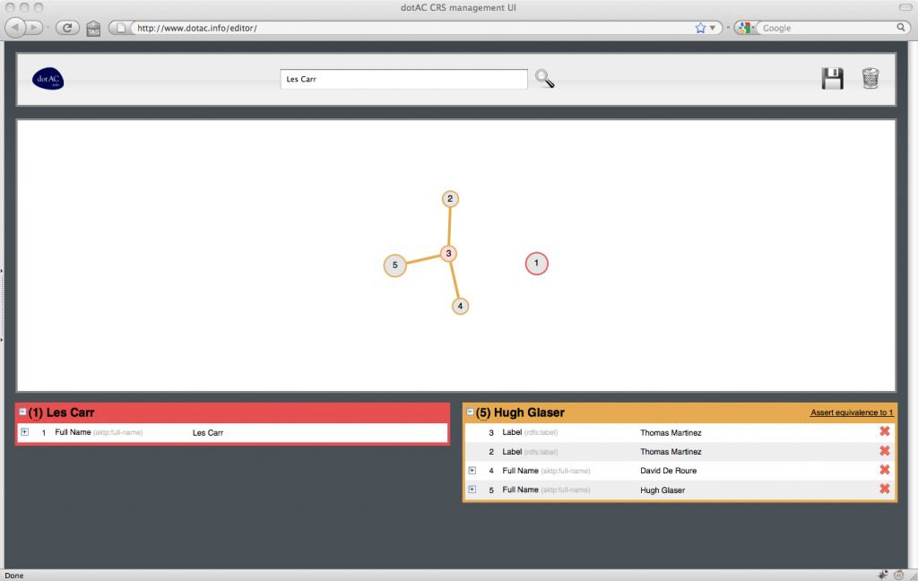Image resolution: width=918 pixels, height=581 pixels.
Task: Click the browser reload button
Action: (66, 28)
